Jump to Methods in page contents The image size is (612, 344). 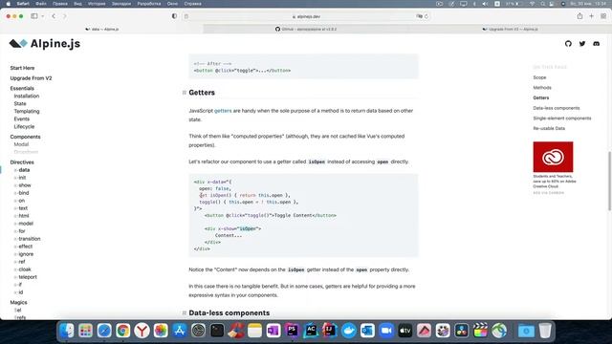pyautogui.click(x=542, y=88)
